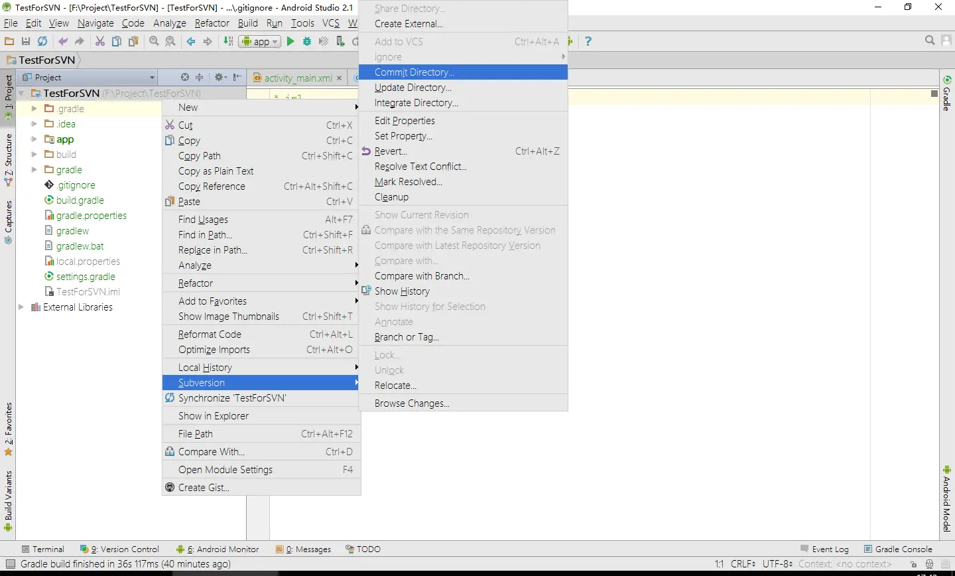Expand the .gradle folder

(x=34, y=108)
